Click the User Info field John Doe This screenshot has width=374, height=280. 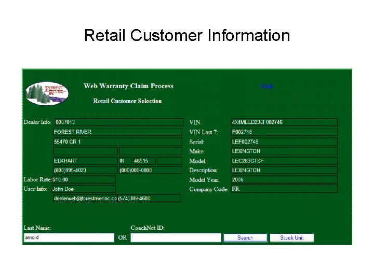click(84, 189)
